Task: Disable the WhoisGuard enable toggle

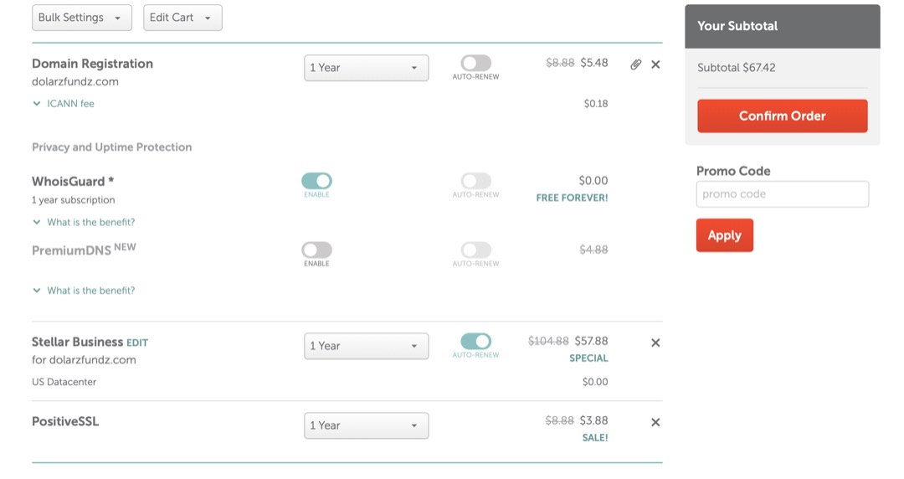Action: [x=316, y=181]
